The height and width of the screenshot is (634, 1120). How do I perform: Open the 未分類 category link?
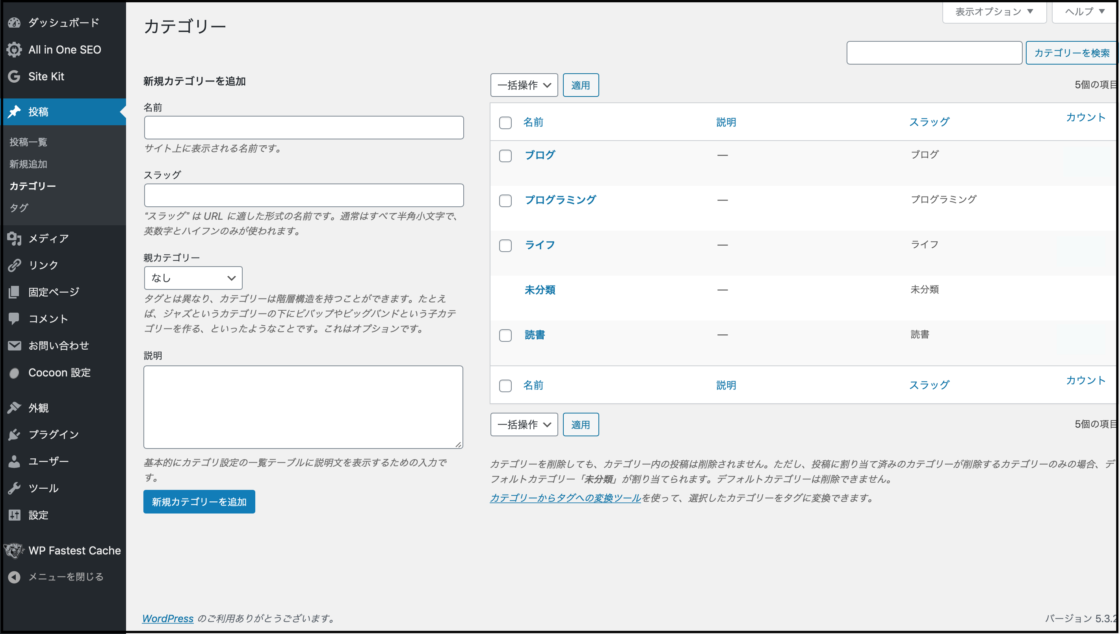pyautogui.click(x=540, y=290)
